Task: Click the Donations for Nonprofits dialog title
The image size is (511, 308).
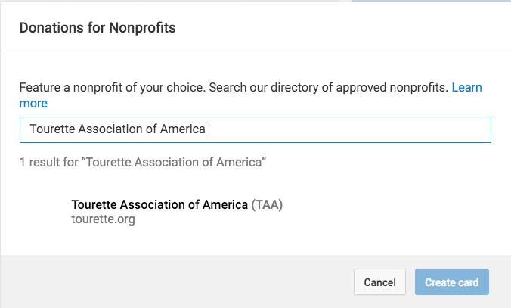Action: coord(98,28)
